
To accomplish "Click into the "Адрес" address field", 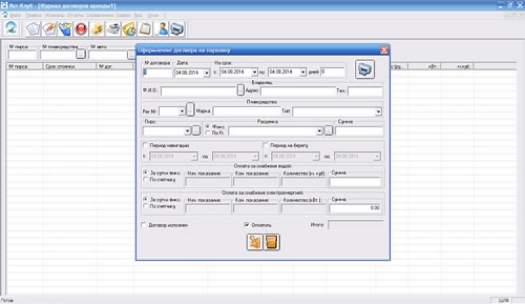I will [298, 91].
